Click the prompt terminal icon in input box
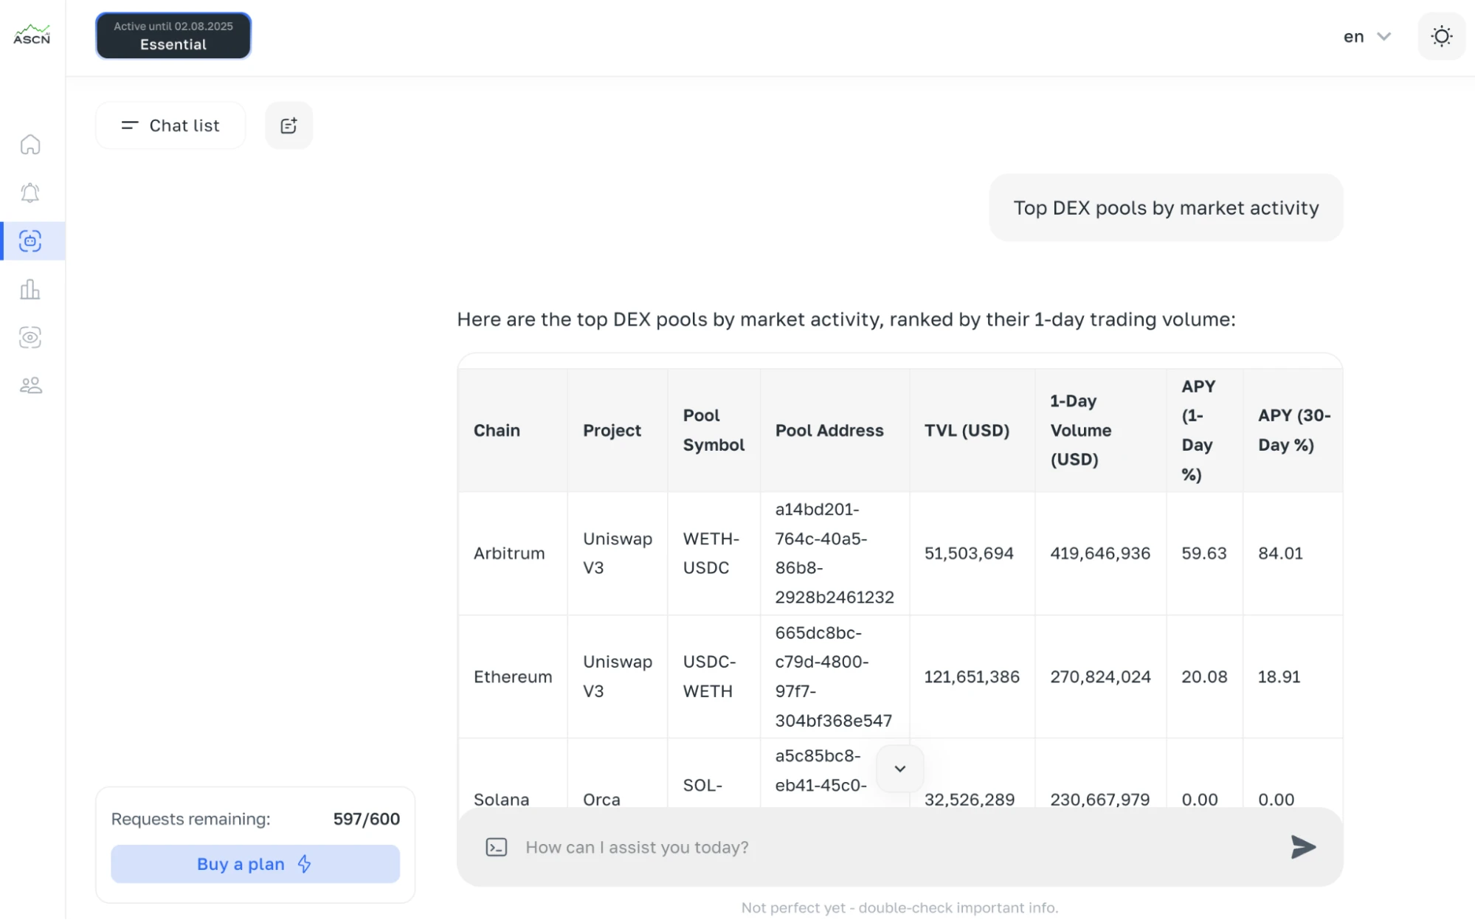Screen dimensions: 1475x920 pos(497,847)
